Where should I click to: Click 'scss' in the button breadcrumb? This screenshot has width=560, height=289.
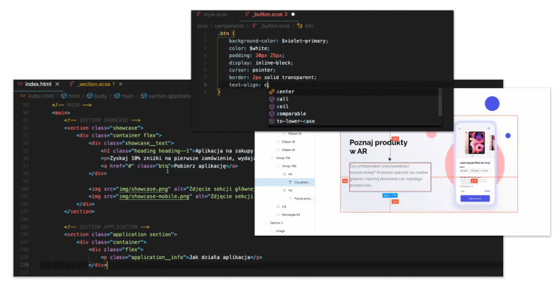(x=202, y=26)
